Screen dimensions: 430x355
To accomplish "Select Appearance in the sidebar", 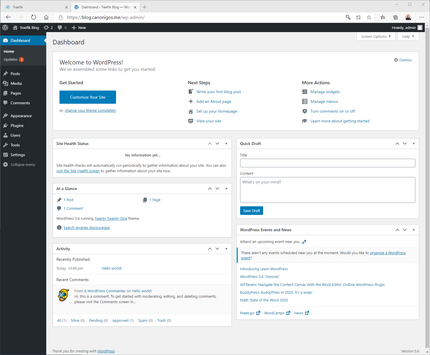I will [20, 116].
